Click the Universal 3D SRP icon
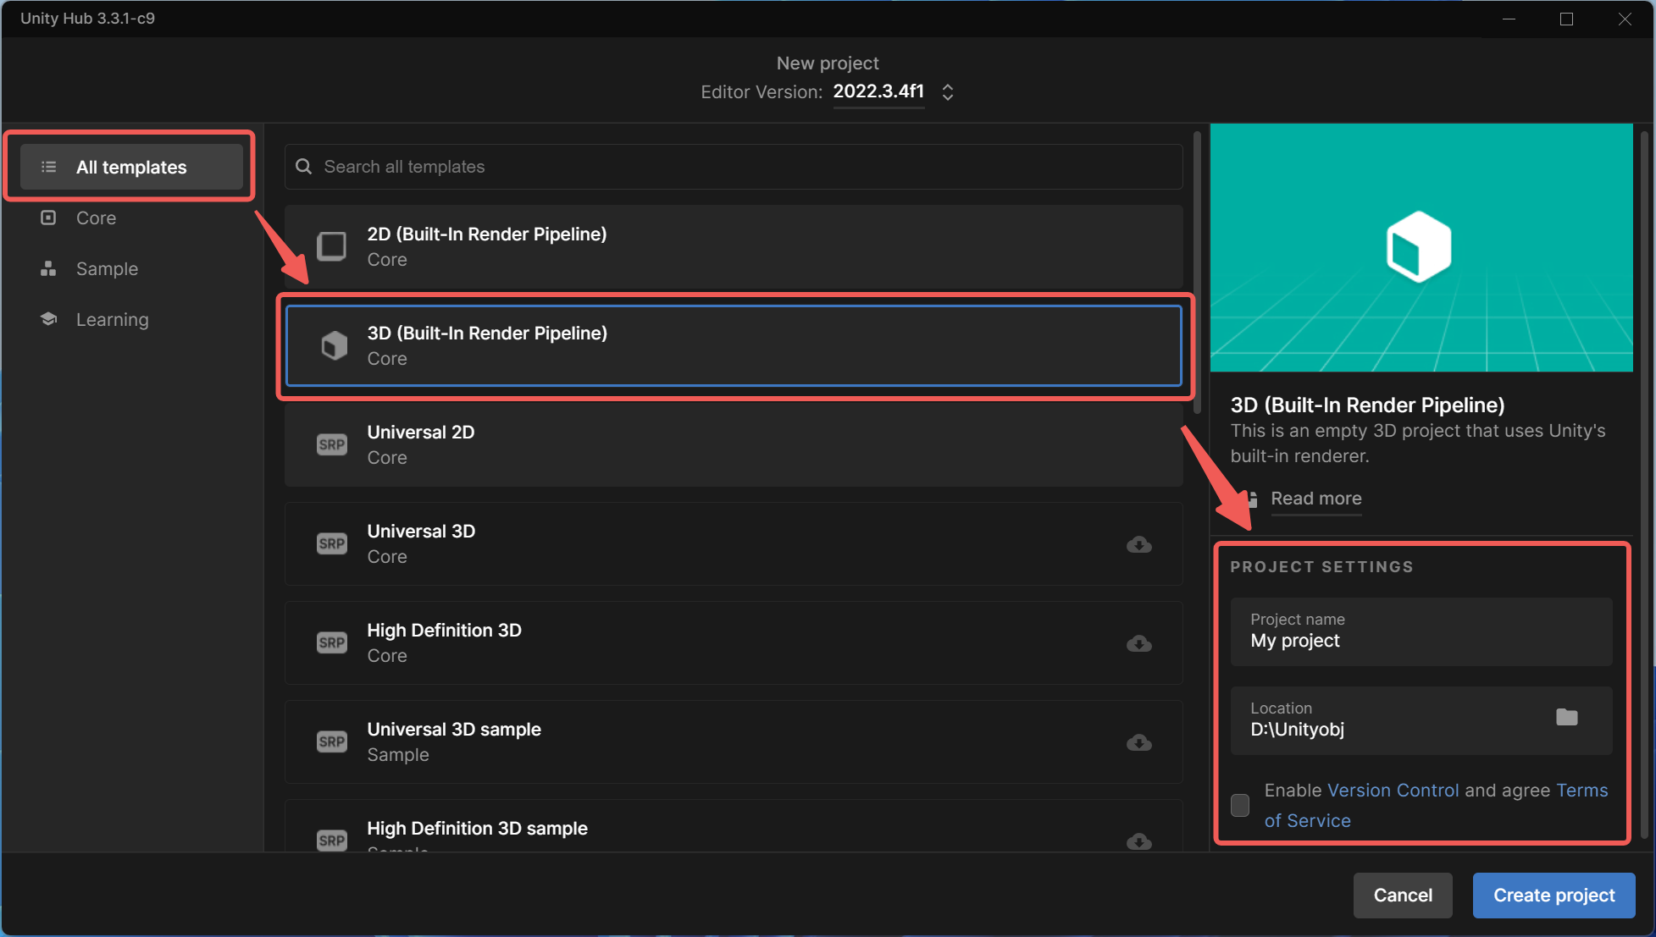Screen dimensions: 1656x937 click(332, 543)
